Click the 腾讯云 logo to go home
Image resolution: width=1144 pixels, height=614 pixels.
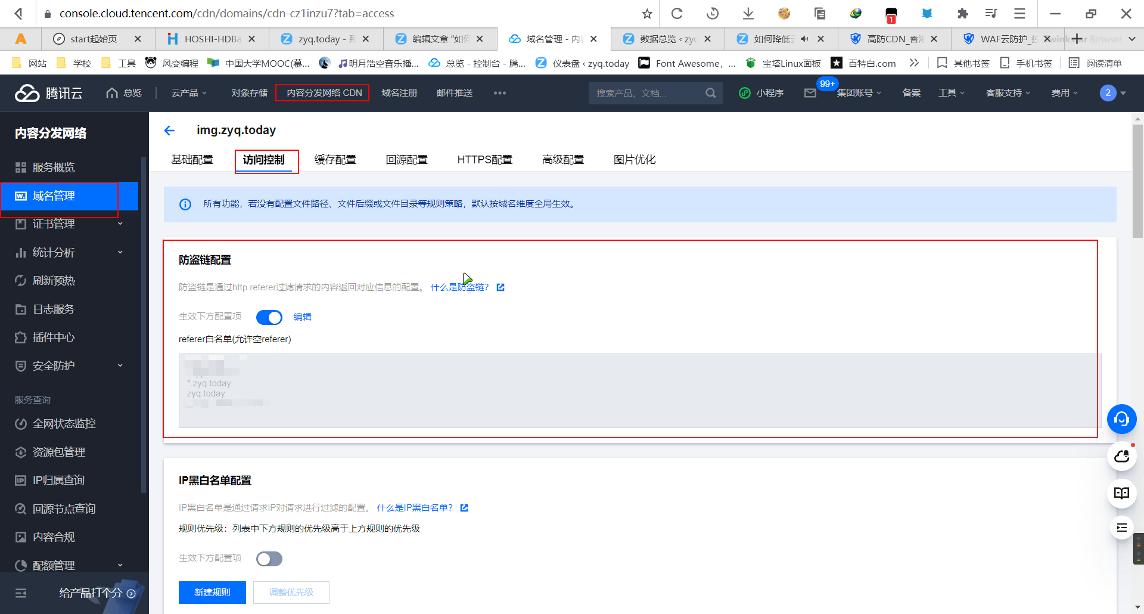48,92
